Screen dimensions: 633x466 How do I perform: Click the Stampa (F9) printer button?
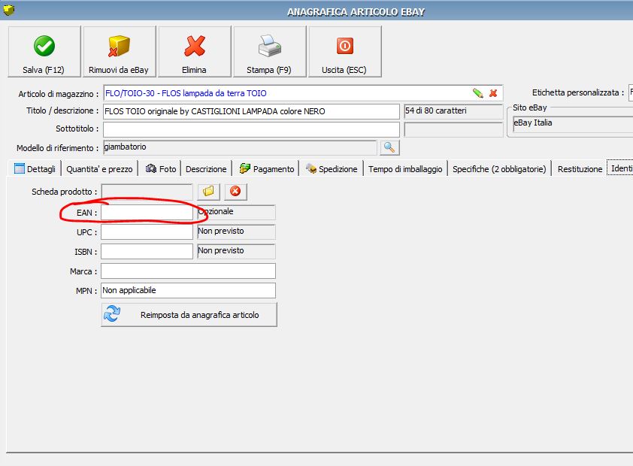tap(269, 51)
